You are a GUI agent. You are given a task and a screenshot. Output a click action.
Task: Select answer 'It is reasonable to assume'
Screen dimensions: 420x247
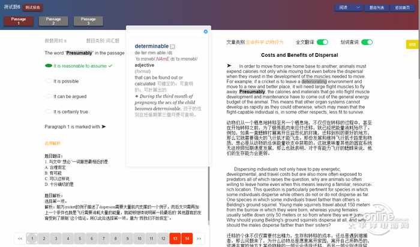[80, 66]
